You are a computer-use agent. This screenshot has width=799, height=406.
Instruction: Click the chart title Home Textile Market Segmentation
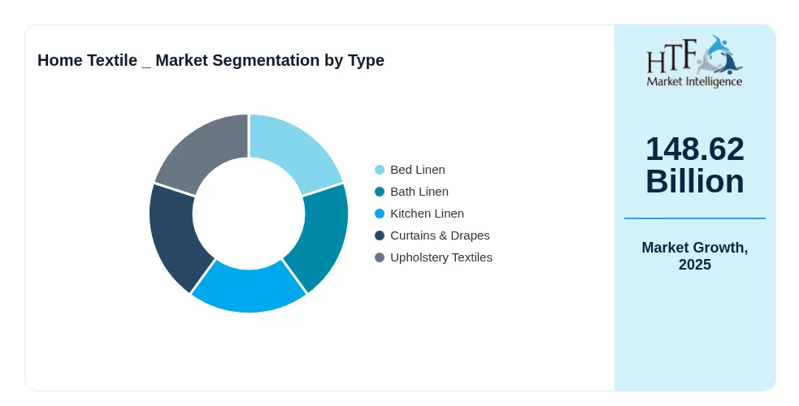tap(211, 60)
